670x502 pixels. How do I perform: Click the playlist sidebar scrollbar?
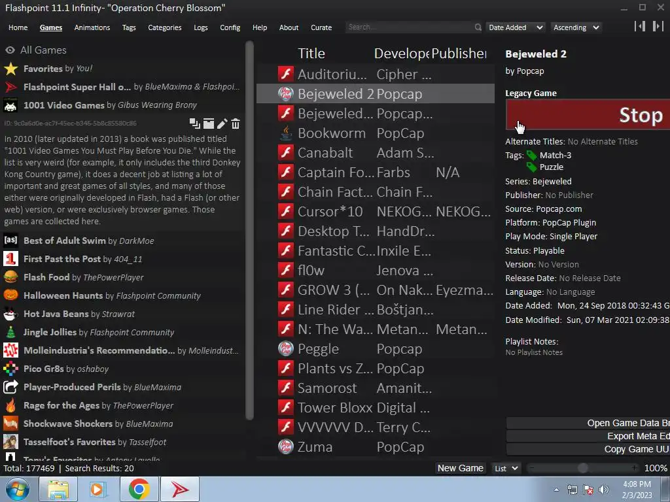(x=250, y=231)
